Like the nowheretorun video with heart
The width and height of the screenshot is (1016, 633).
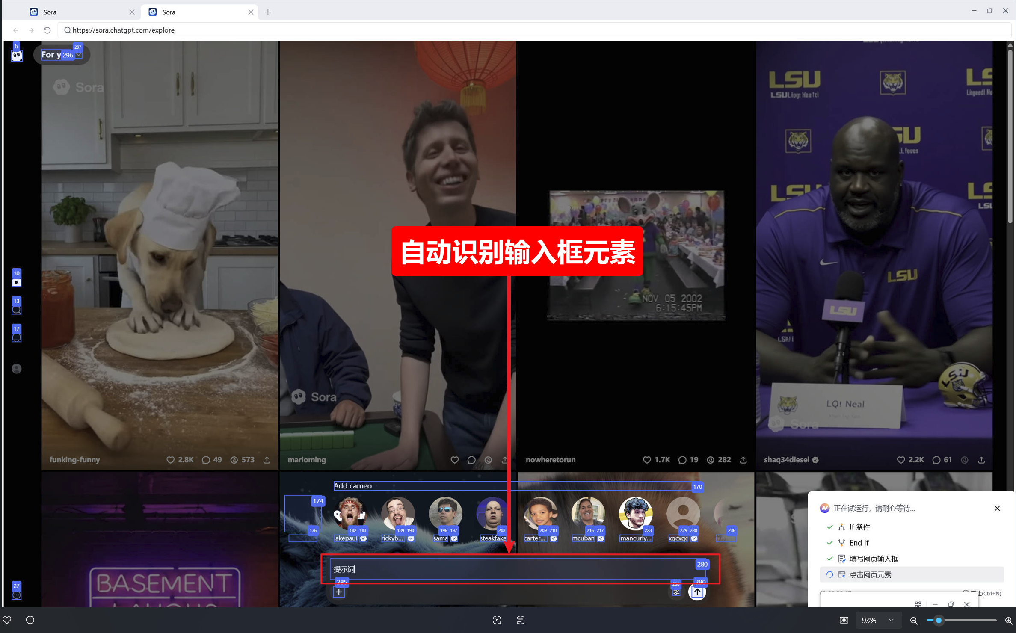(646, 460)
